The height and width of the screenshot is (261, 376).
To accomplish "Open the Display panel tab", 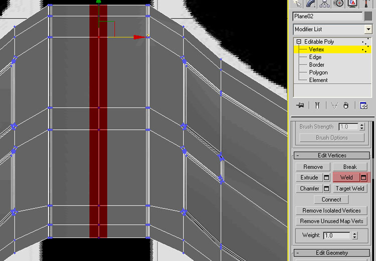I will [353, 3].
